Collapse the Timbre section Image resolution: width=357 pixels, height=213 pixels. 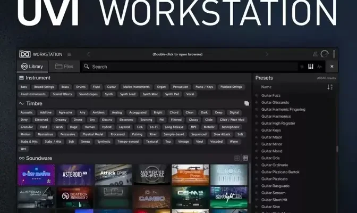[x=21, y=103]
